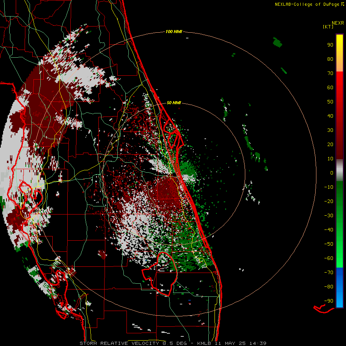Viewport: 346px width, 346px height.
Task: Pick the bright green segment near -60
Action: (x=339, y=258)
